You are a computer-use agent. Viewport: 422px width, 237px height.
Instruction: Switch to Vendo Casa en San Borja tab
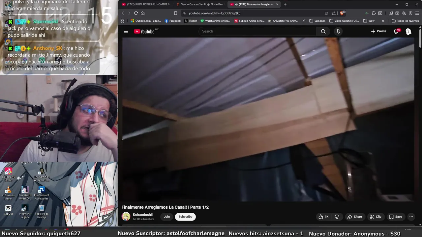200,4
